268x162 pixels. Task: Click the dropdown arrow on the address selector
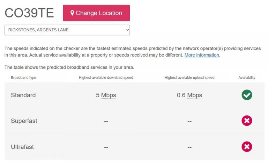point(127,30)
